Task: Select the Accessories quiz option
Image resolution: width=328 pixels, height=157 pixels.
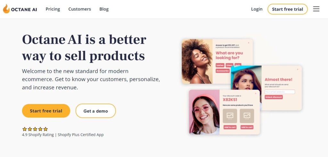Action: pyautogui.click(x=223, y=71)
